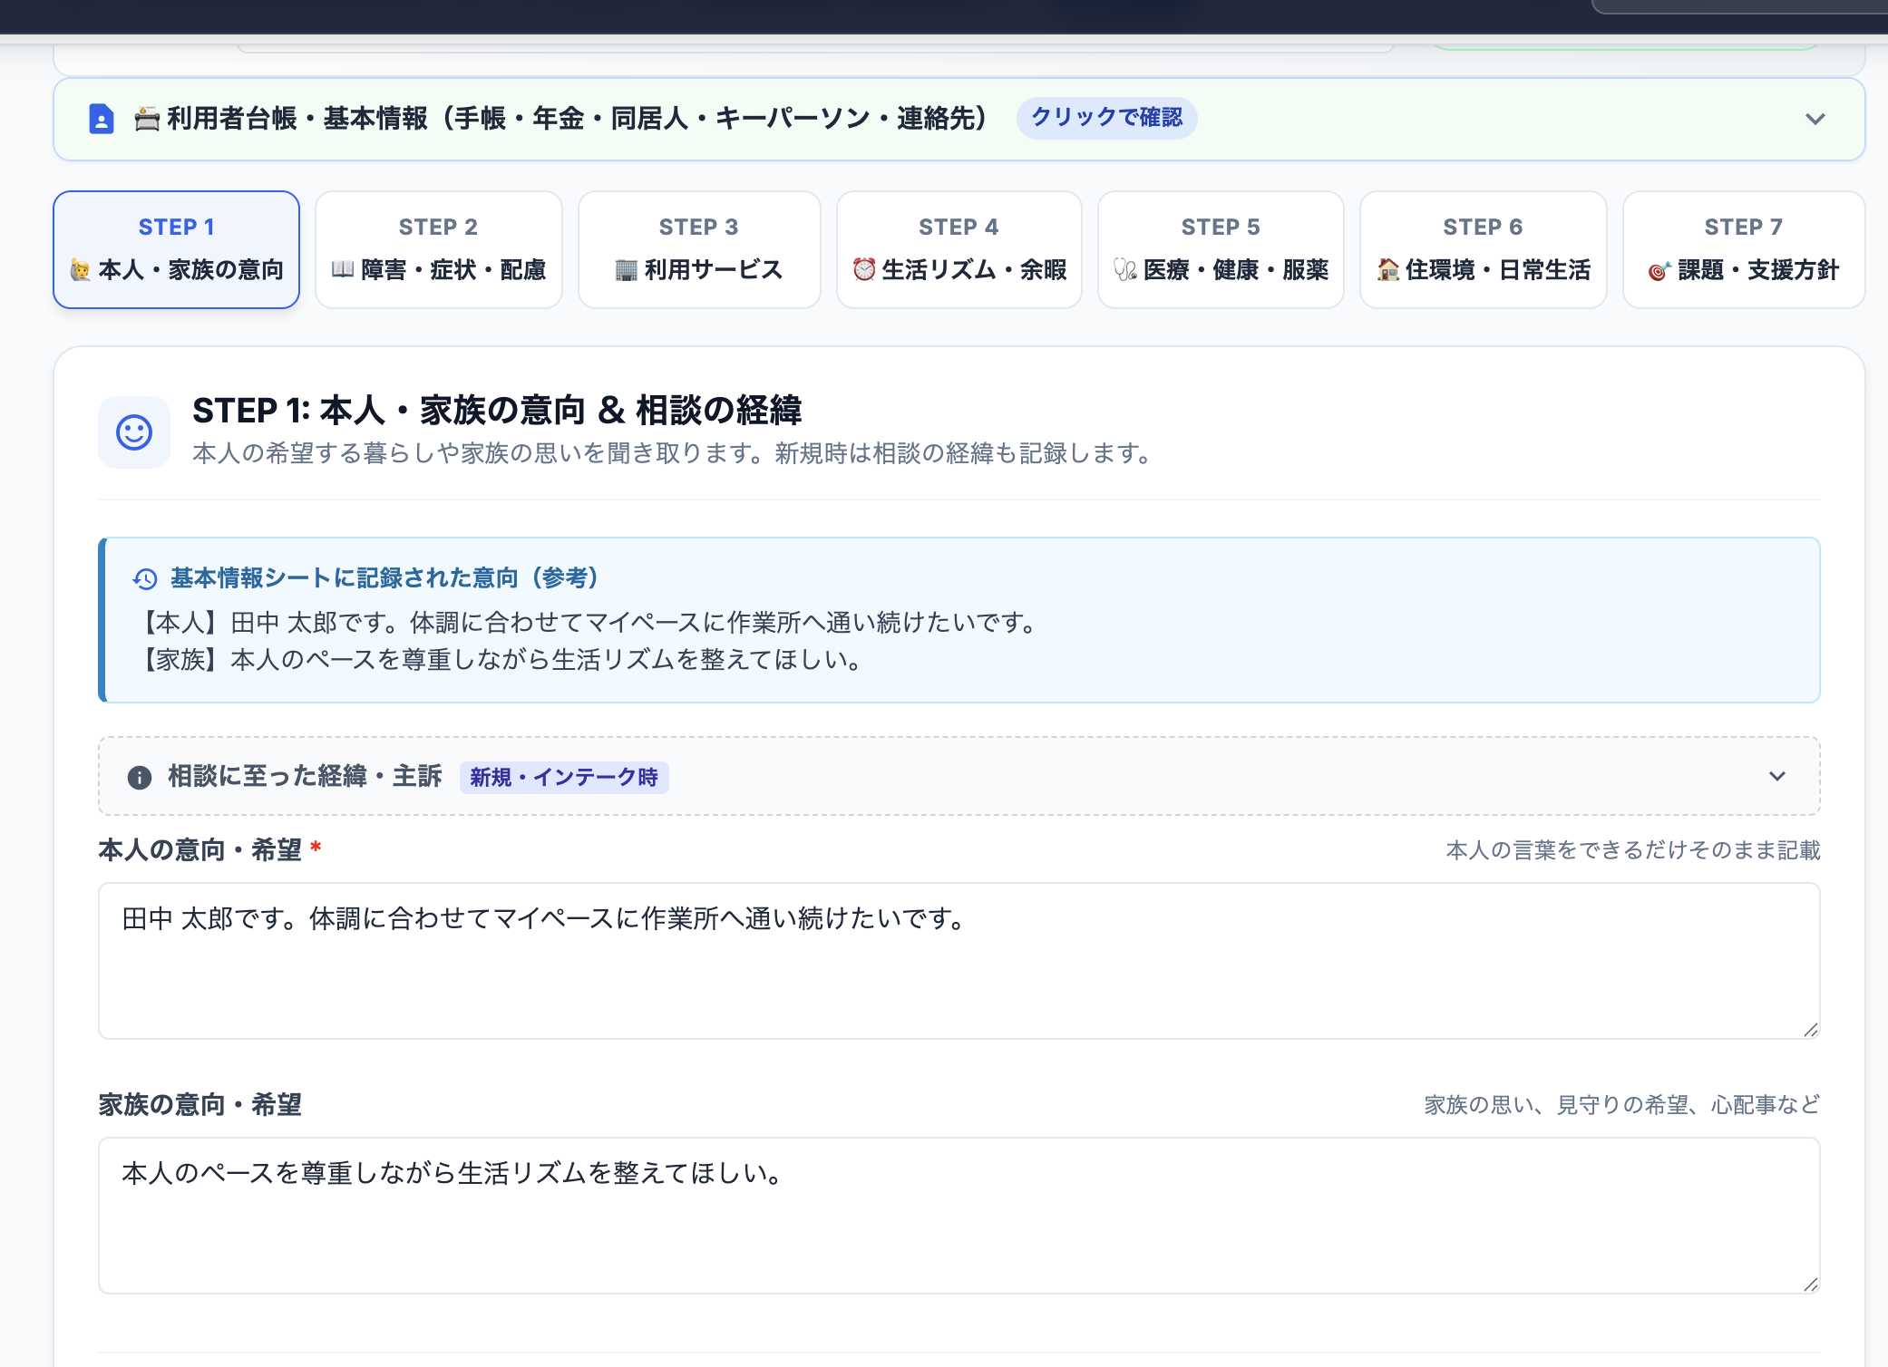Viewport: 1888px width, 1367px height.
Task: Click the person emoji icon in STEP 1
Action: click(81, 270)
